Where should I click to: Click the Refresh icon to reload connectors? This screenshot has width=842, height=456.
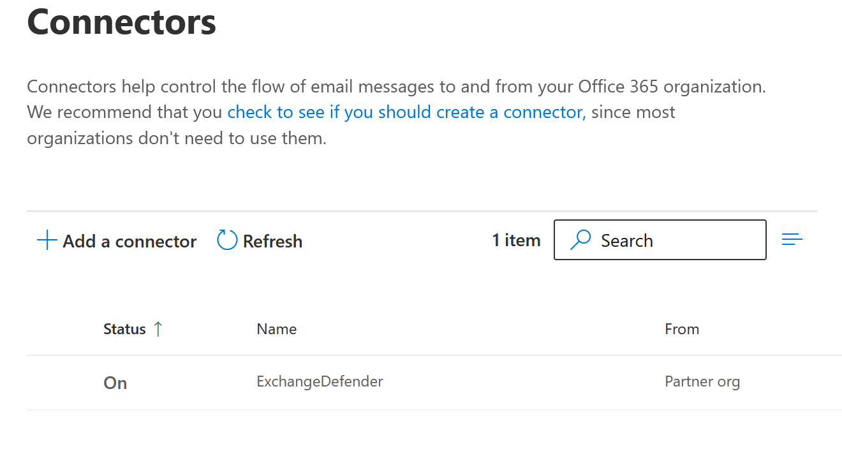click(226, 240)
